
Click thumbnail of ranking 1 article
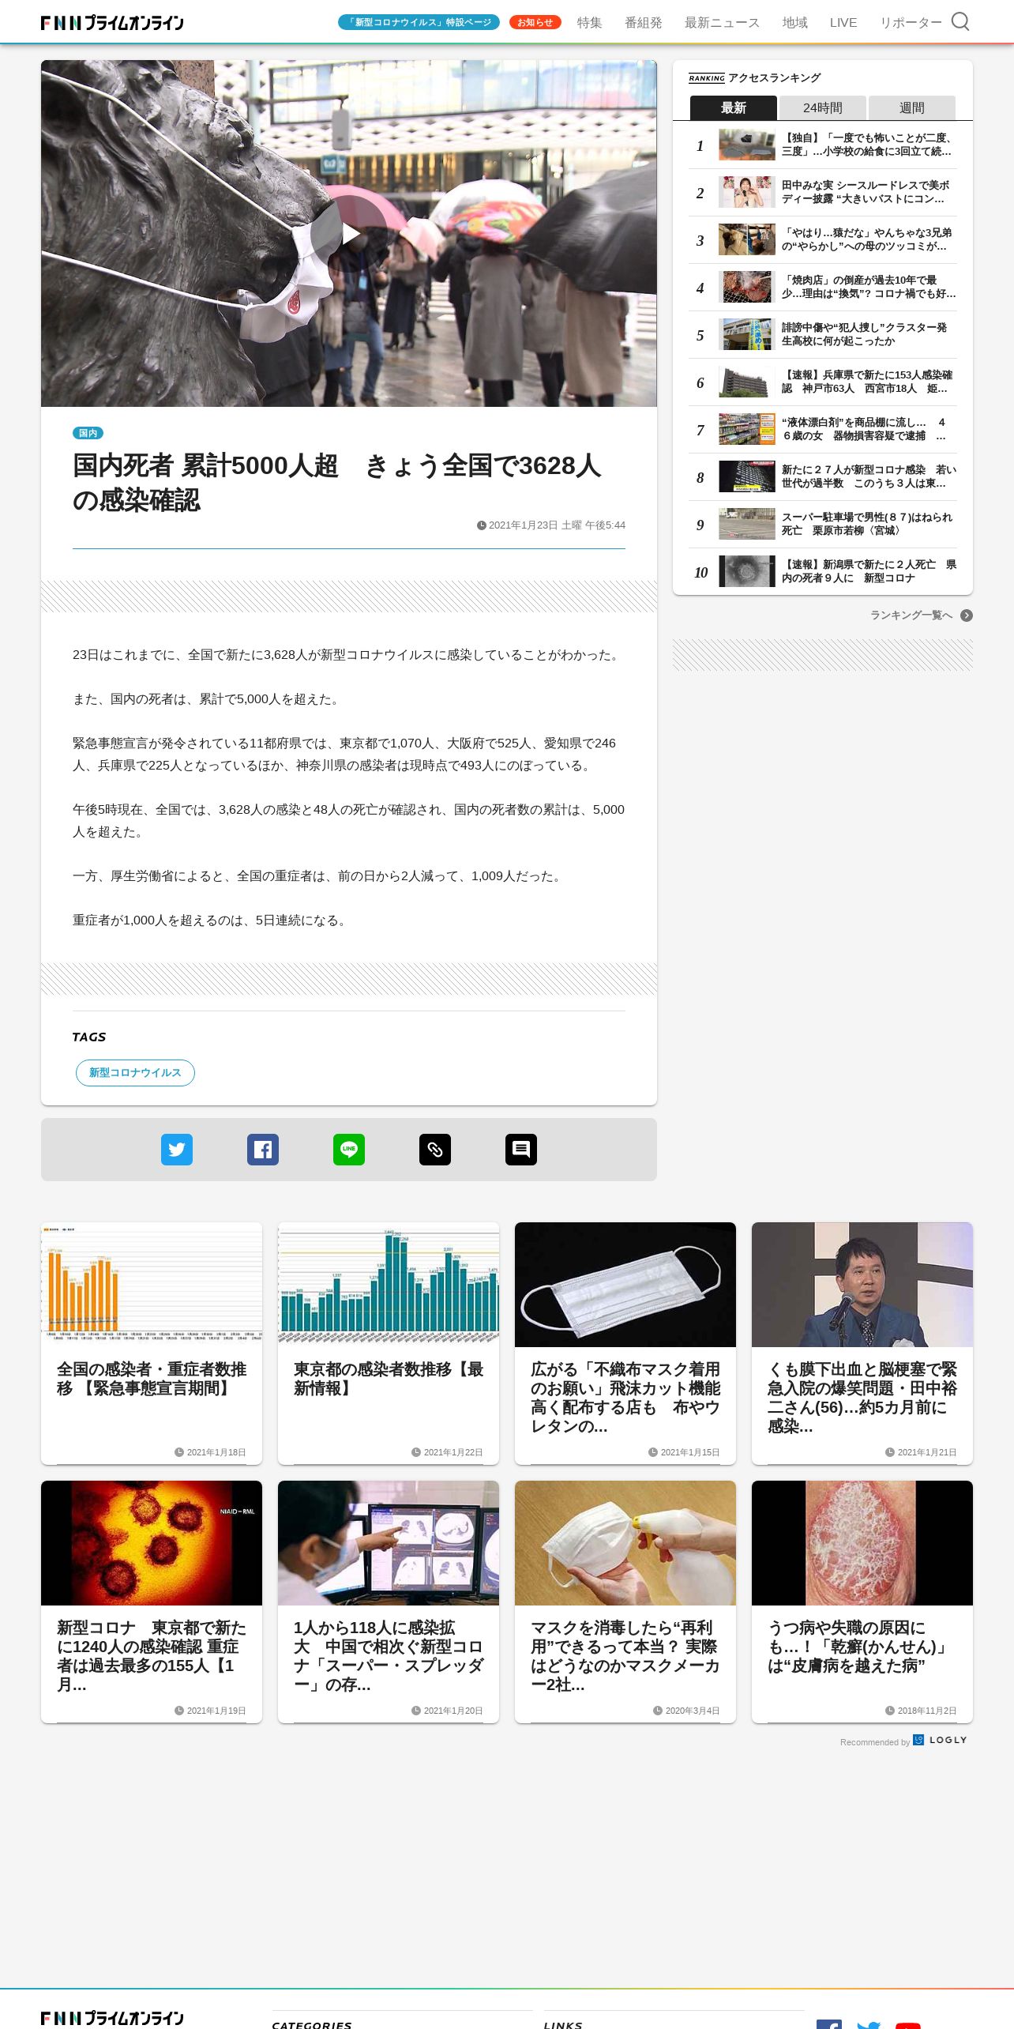click(747, 145)
